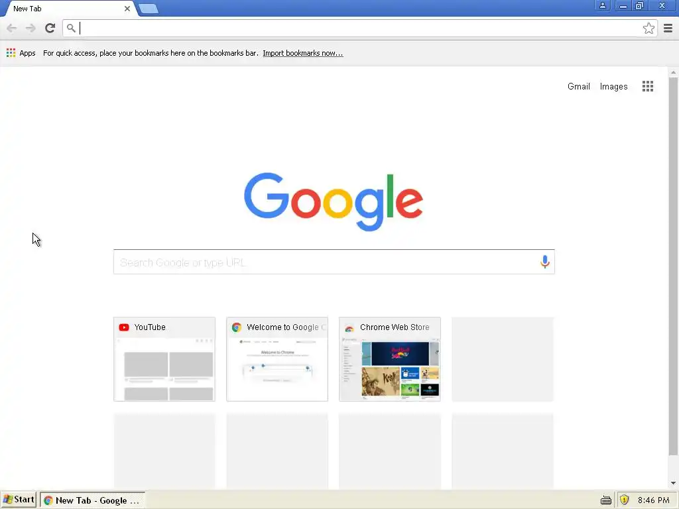Minimize the Chrome window

point(623,6)
